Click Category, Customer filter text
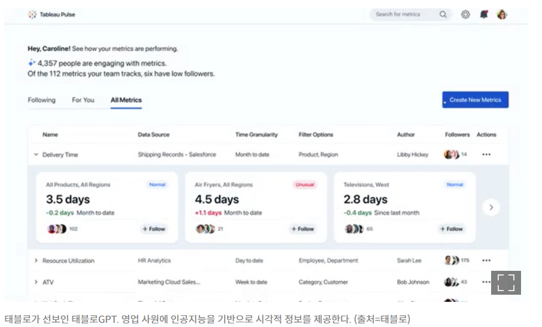 pyautogui.click(x=323, y=282)
